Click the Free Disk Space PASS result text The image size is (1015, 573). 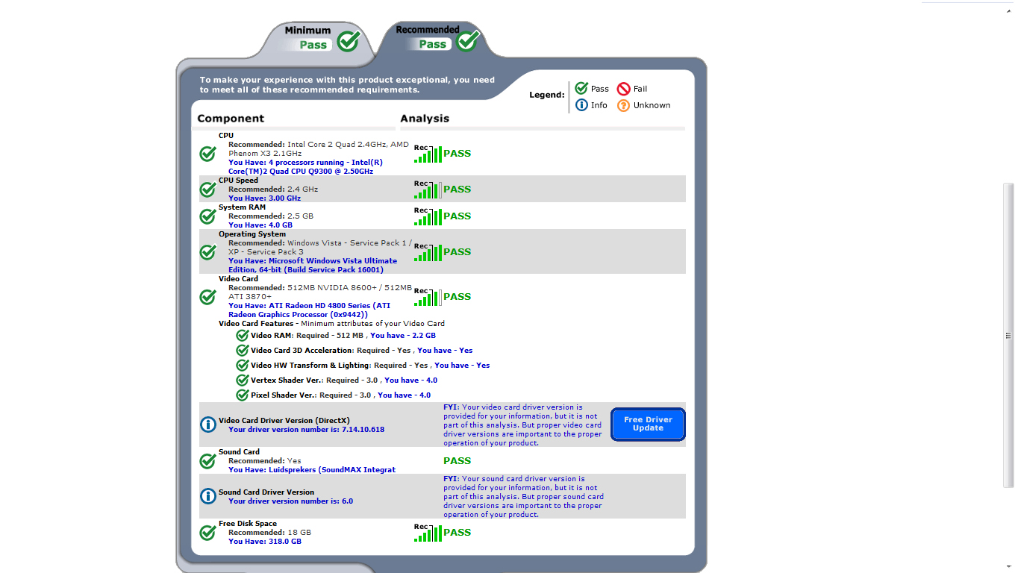click(x=457, y=533)
